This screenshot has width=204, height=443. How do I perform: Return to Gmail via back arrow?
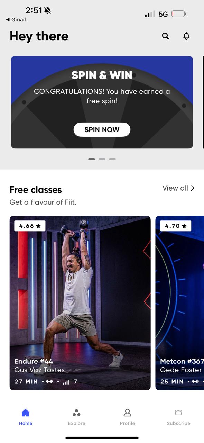[16, 20]
